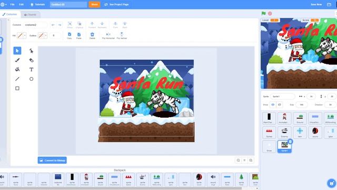Click the Copy icon

pos(70,34)
